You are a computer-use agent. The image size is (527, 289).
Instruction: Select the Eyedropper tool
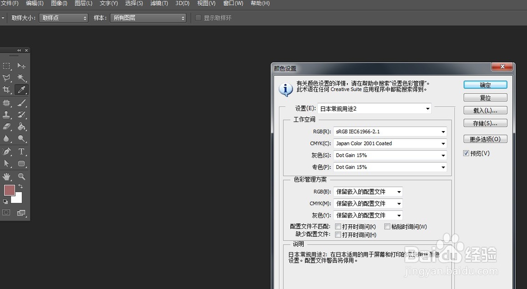21,89
